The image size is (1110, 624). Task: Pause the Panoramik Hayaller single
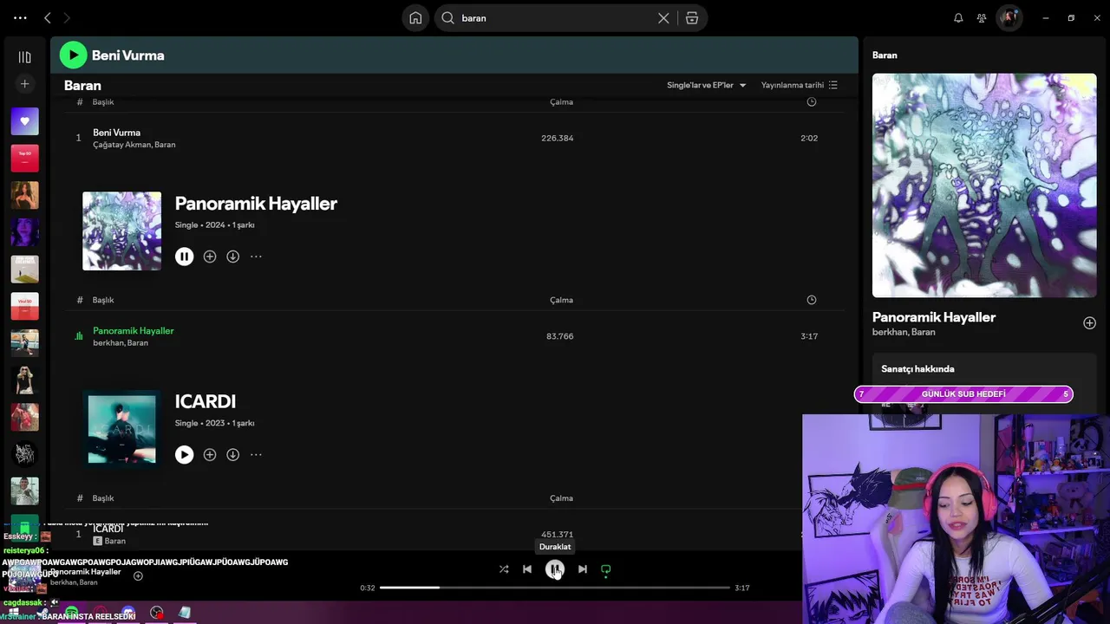click(184, 257)
